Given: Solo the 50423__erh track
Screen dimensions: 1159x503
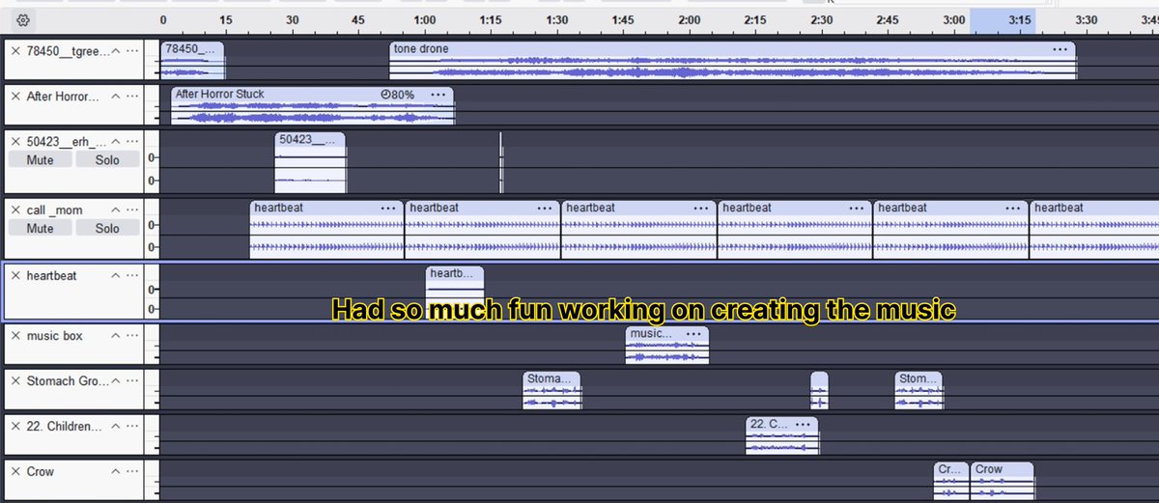Looking at the screenshot, I should 107,160.
